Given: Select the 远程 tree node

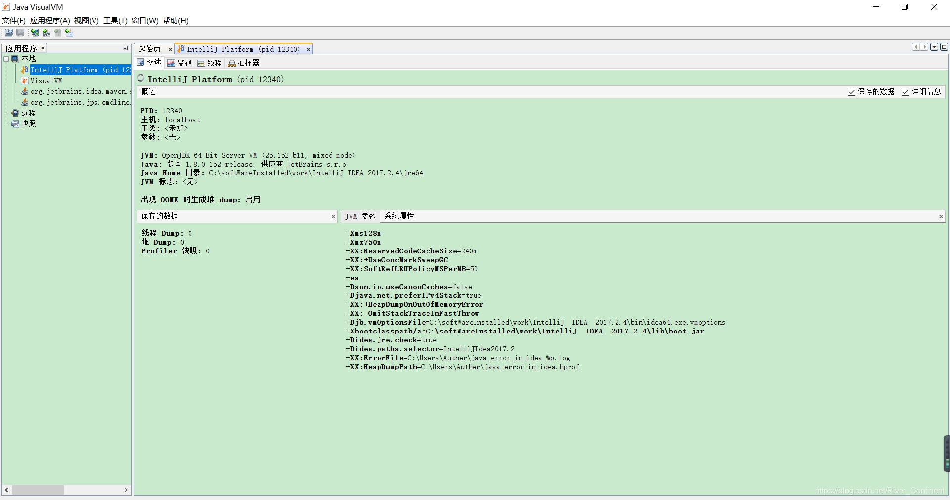Looking at the screenshot, I should [x=24, y=113].
